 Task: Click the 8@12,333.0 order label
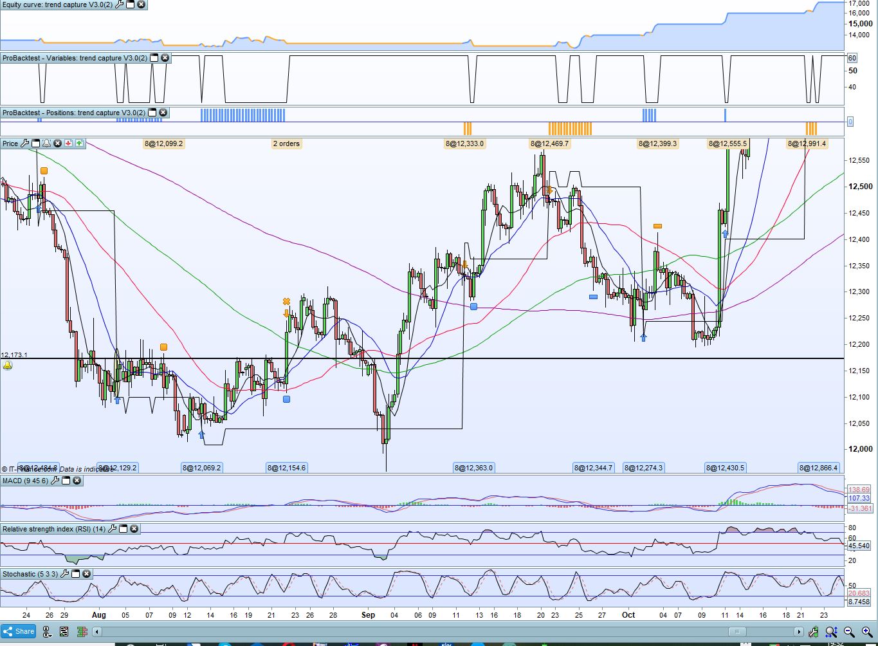(x=464, y=143)
